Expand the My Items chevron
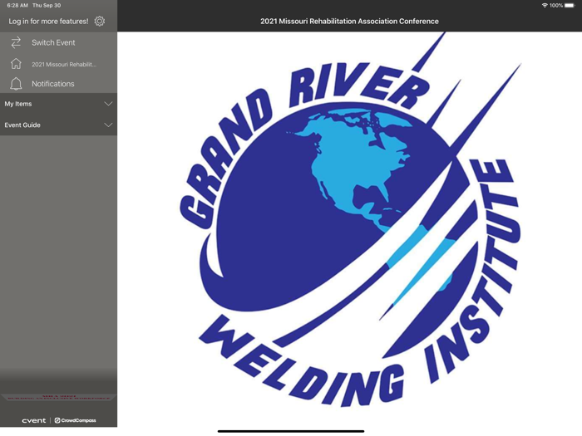This screenshot has height=436, width=582. 108,104
